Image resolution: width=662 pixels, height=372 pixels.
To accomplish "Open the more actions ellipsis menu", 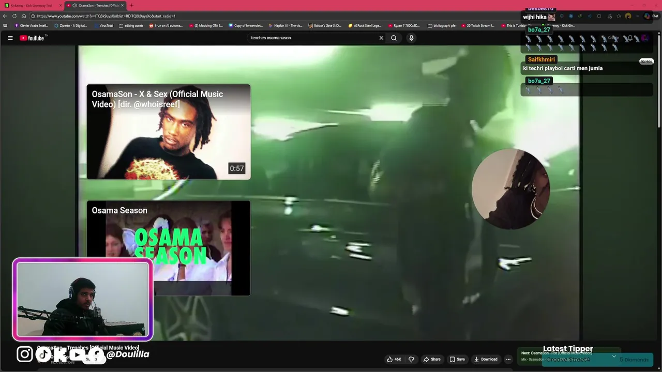I will pos(508,359).
